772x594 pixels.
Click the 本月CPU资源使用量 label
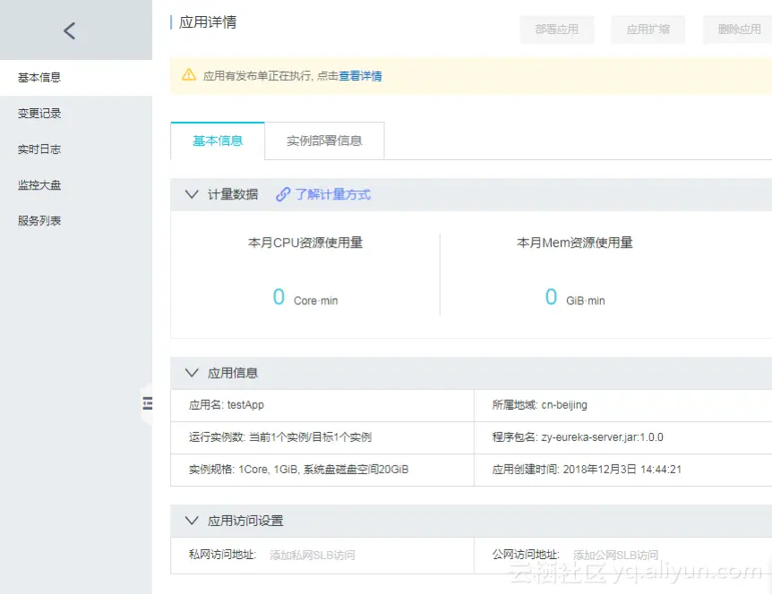pyautogui.click(x=305, y=242)
